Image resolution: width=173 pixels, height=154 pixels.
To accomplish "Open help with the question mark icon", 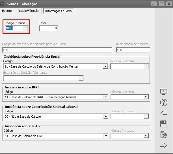I will (164, 102).
